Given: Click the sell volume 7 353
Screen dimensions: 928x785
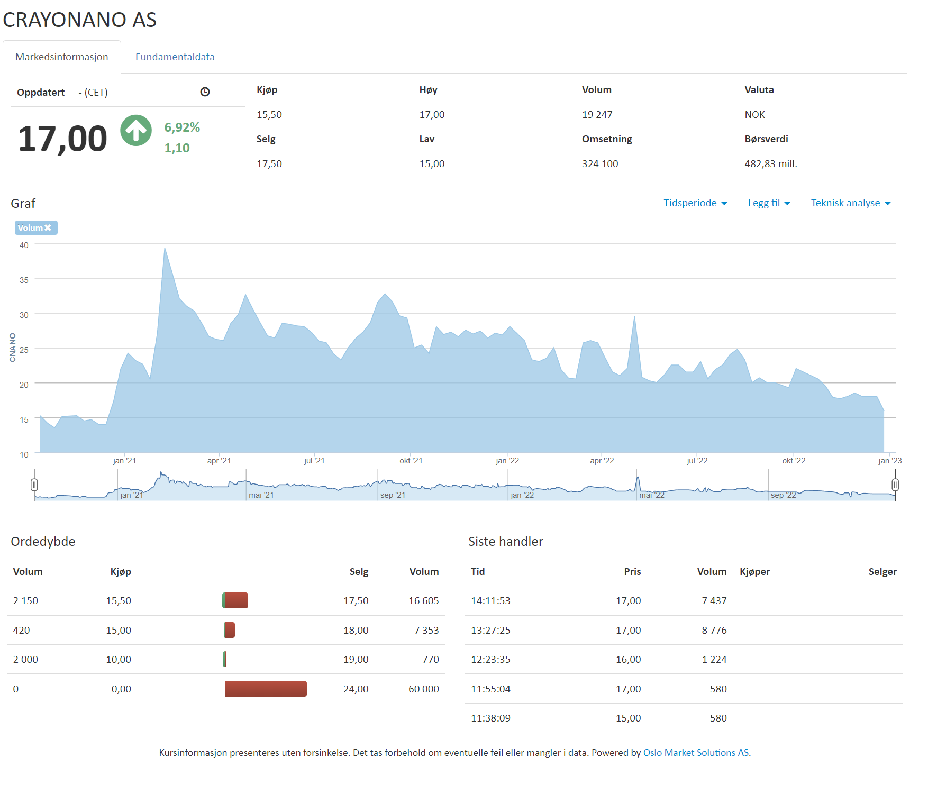Looking at the screenshot, I should tap(426, 631).
